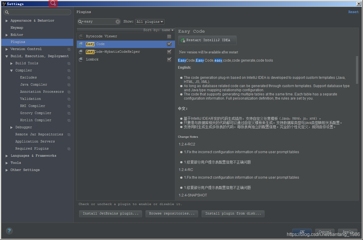
Task: Click the help question mark icon
Action: [9, 231]
